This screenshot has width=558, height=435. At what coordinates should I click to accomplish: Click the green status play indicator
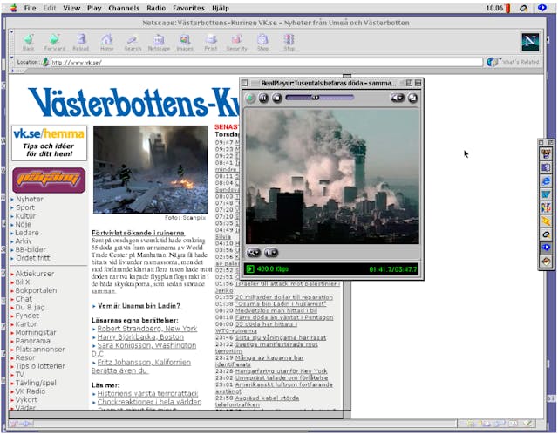point(250,268)
